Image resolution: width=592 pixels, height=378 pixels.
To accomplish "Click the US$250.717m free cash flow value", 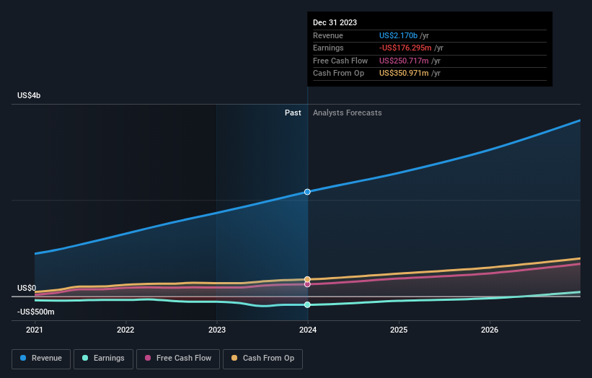I will pos(404,61).
